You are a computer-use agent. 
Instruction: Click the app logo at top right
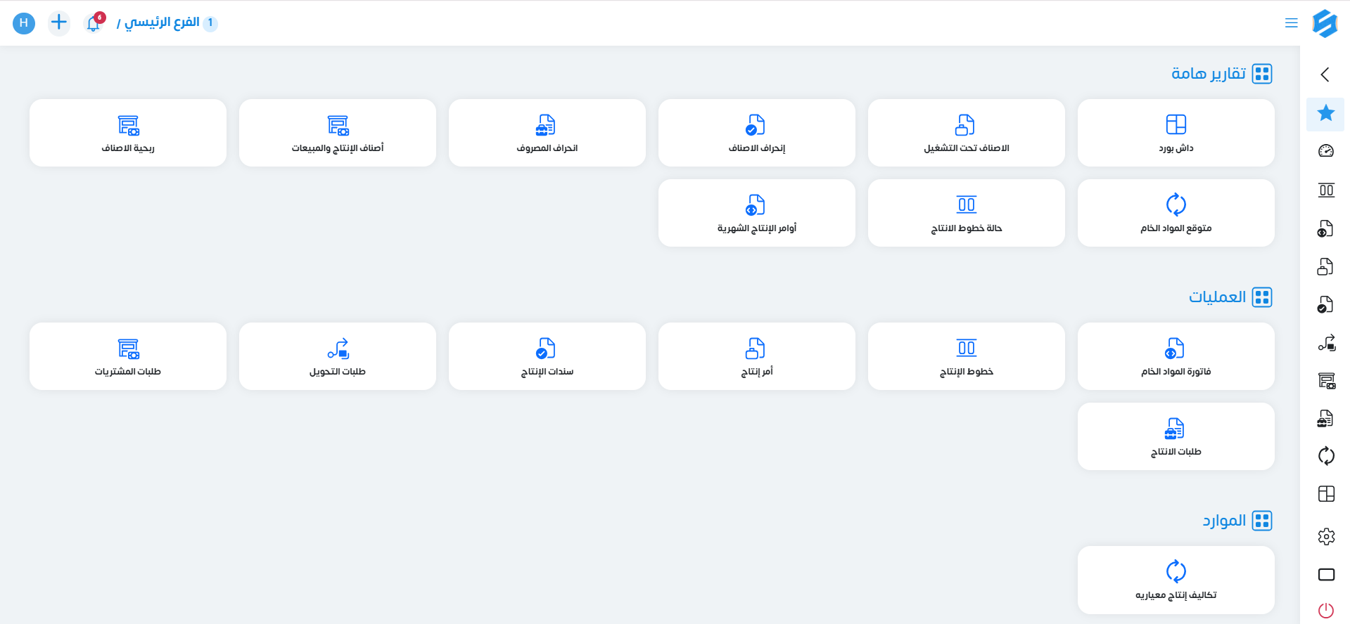click(x=1325, y=23)
